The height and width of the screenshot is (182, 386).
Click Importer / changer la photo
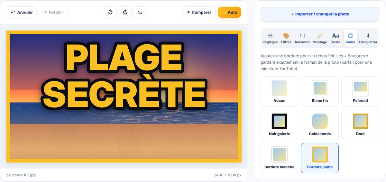320,14
